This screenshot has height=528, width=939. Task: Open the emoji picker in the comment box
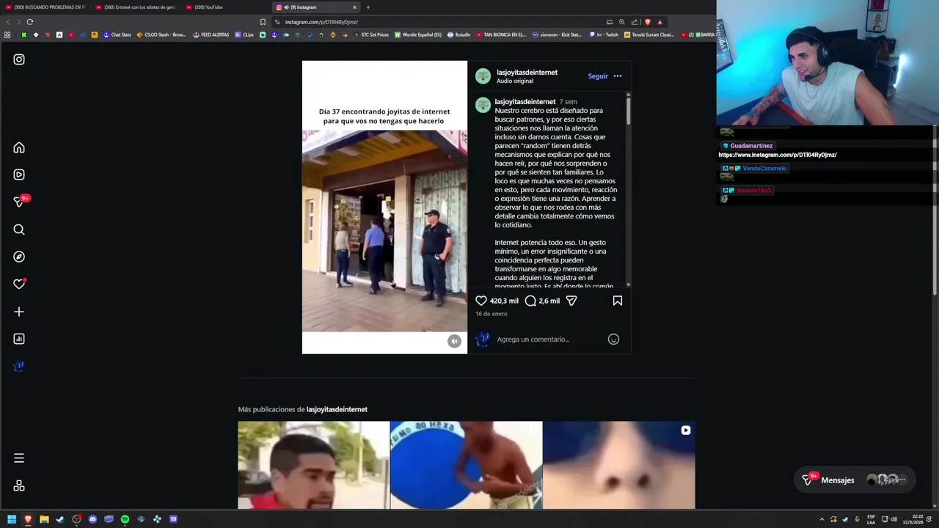(613, 339)
